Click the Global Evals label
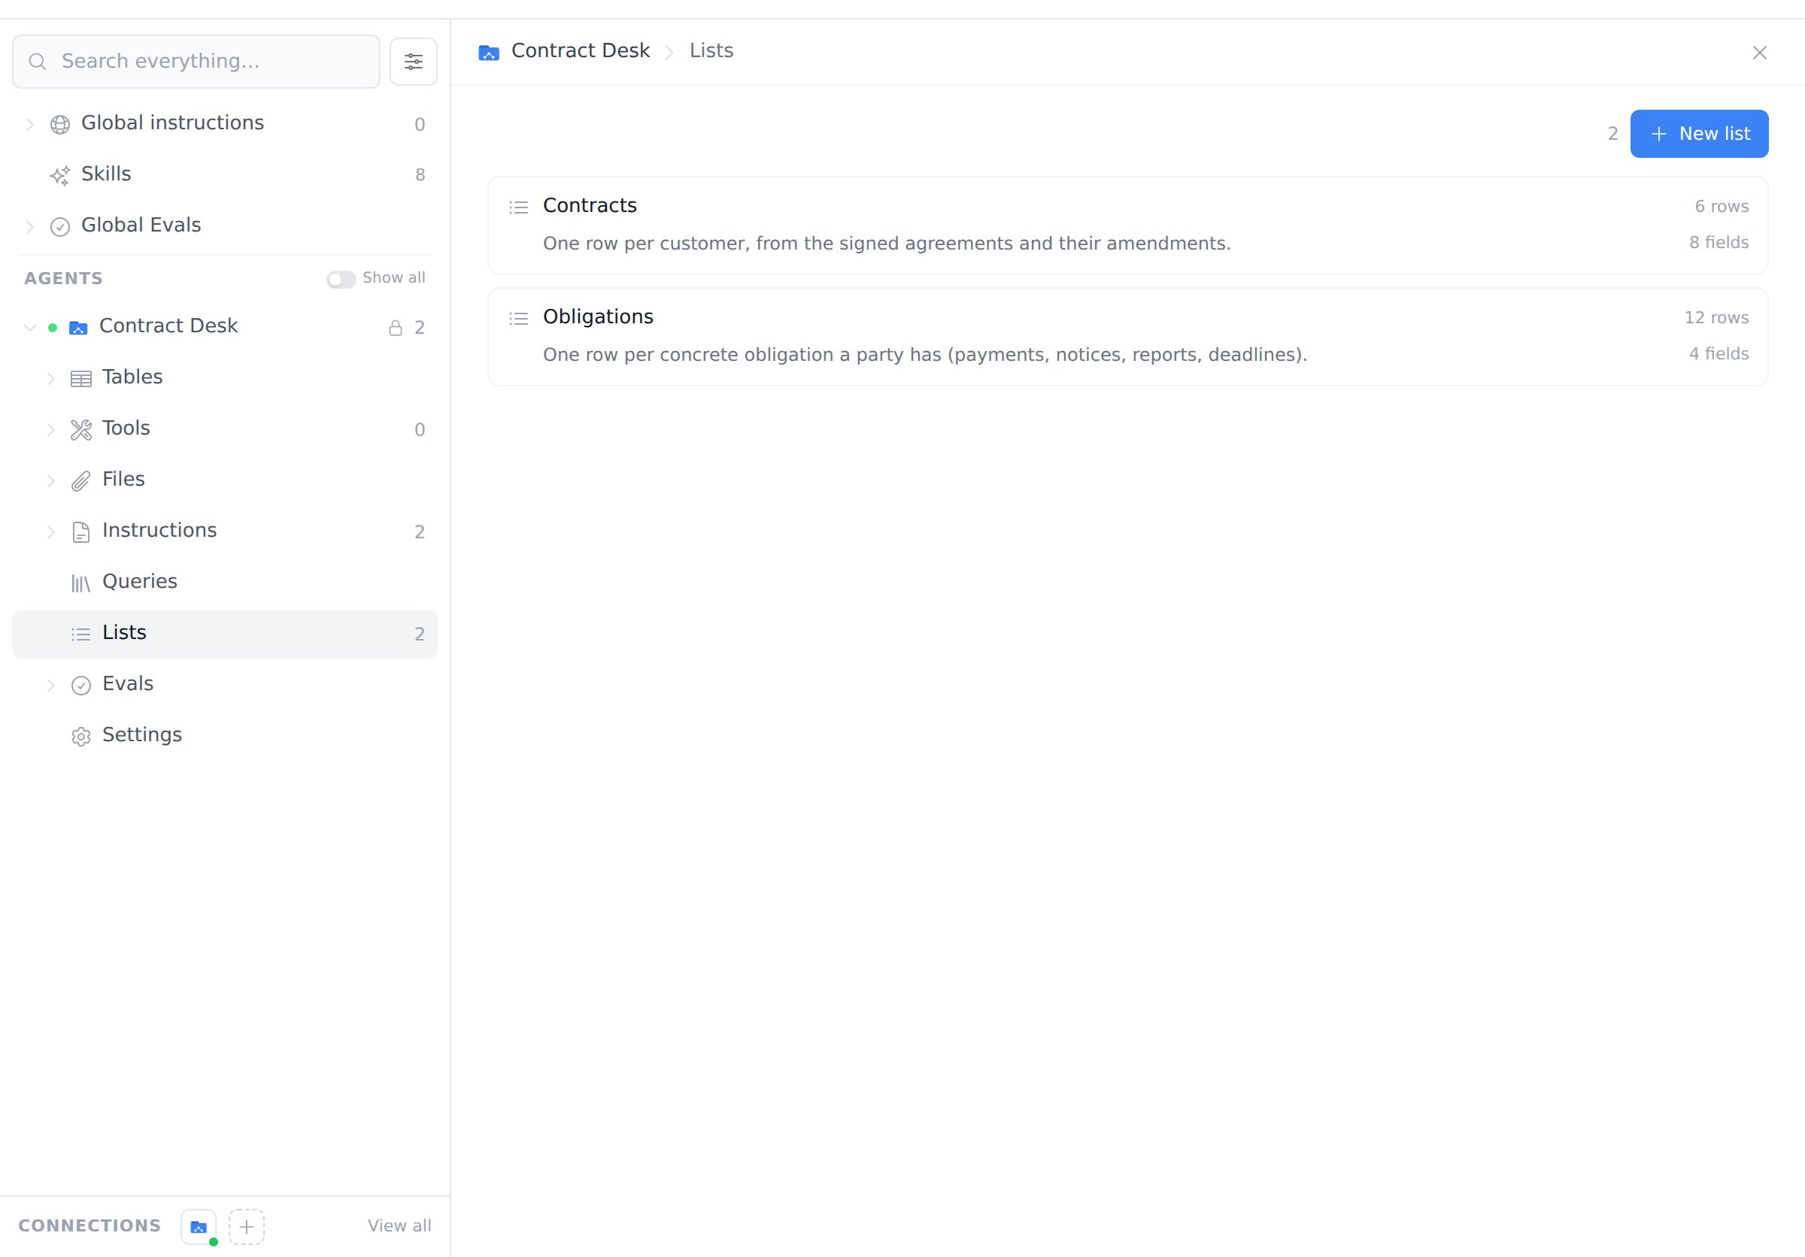1805x1257 pixels. (141, 226)
